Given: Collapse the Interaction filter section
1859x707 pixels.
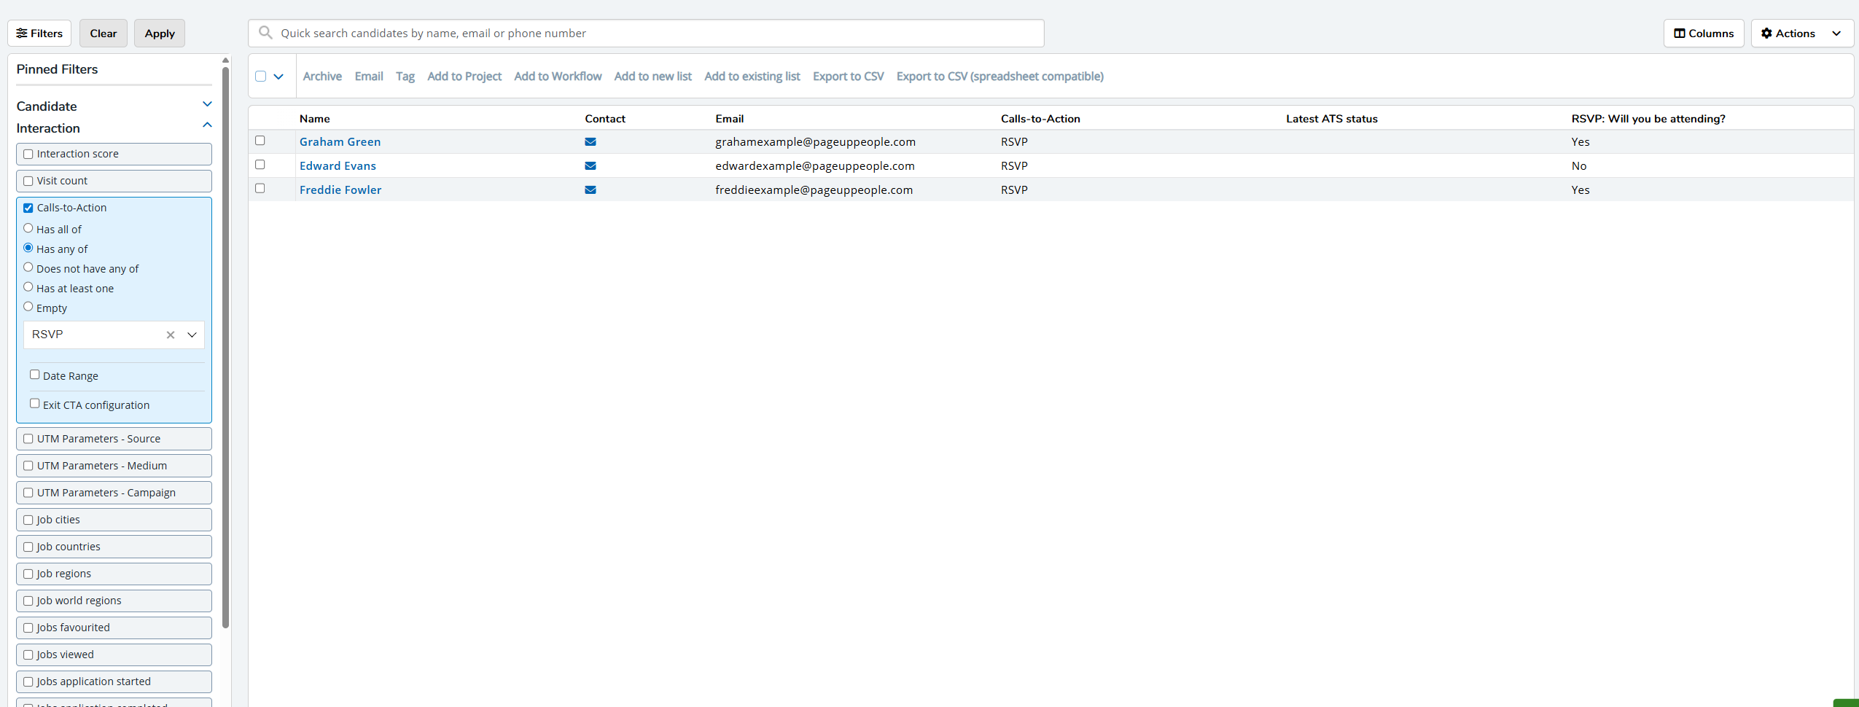Looking at the screenshot, I should [x=207, y=125].
